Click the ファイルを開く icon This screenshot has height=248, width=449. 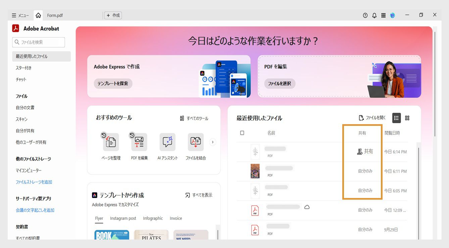point(361,118)
